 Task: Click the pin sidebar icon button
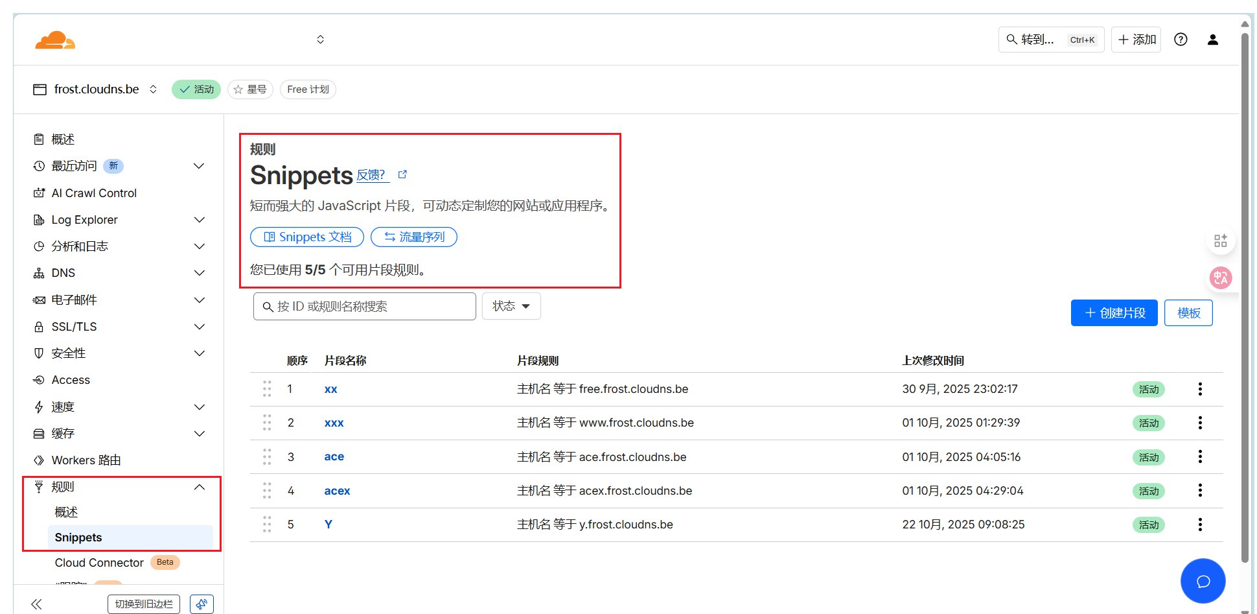point(202,604)
